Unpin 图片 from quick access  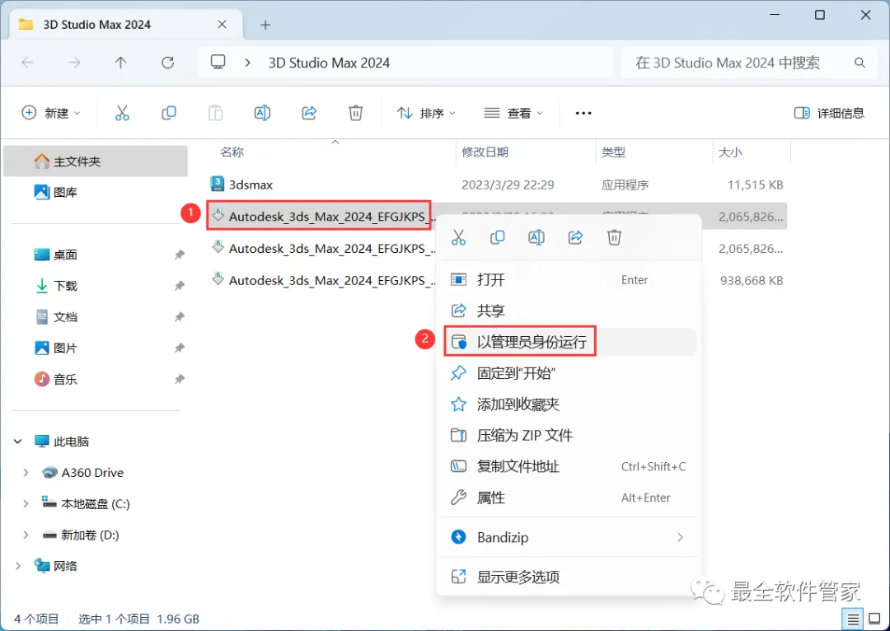[x=180, y=348]
